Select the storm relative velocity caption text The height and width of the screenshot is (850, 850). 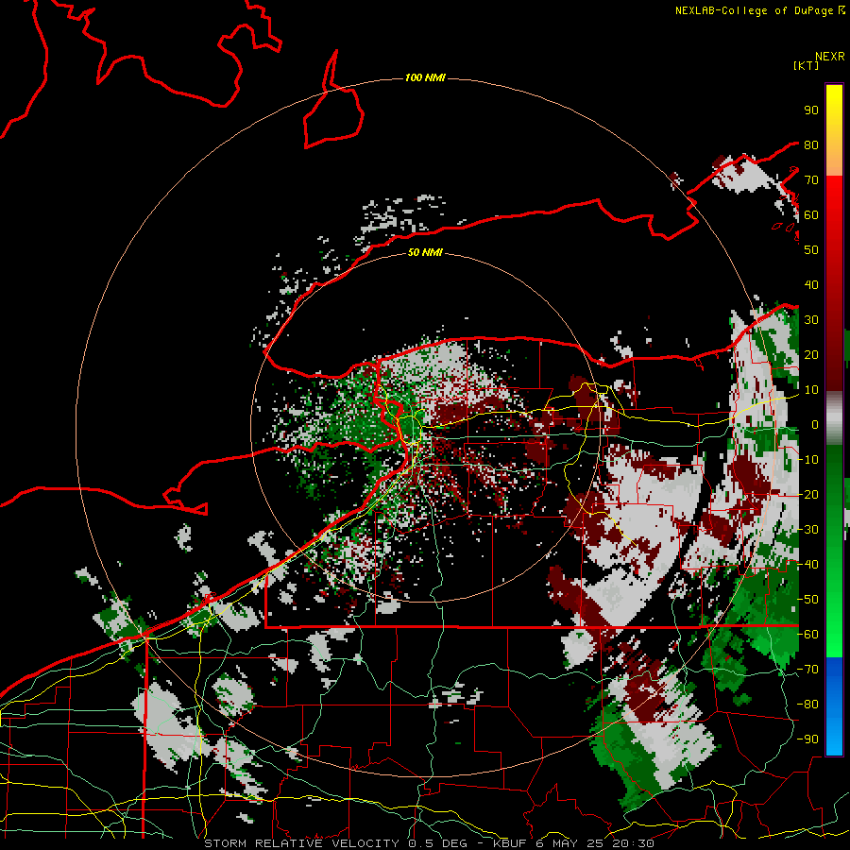click(x=429, y=843)
